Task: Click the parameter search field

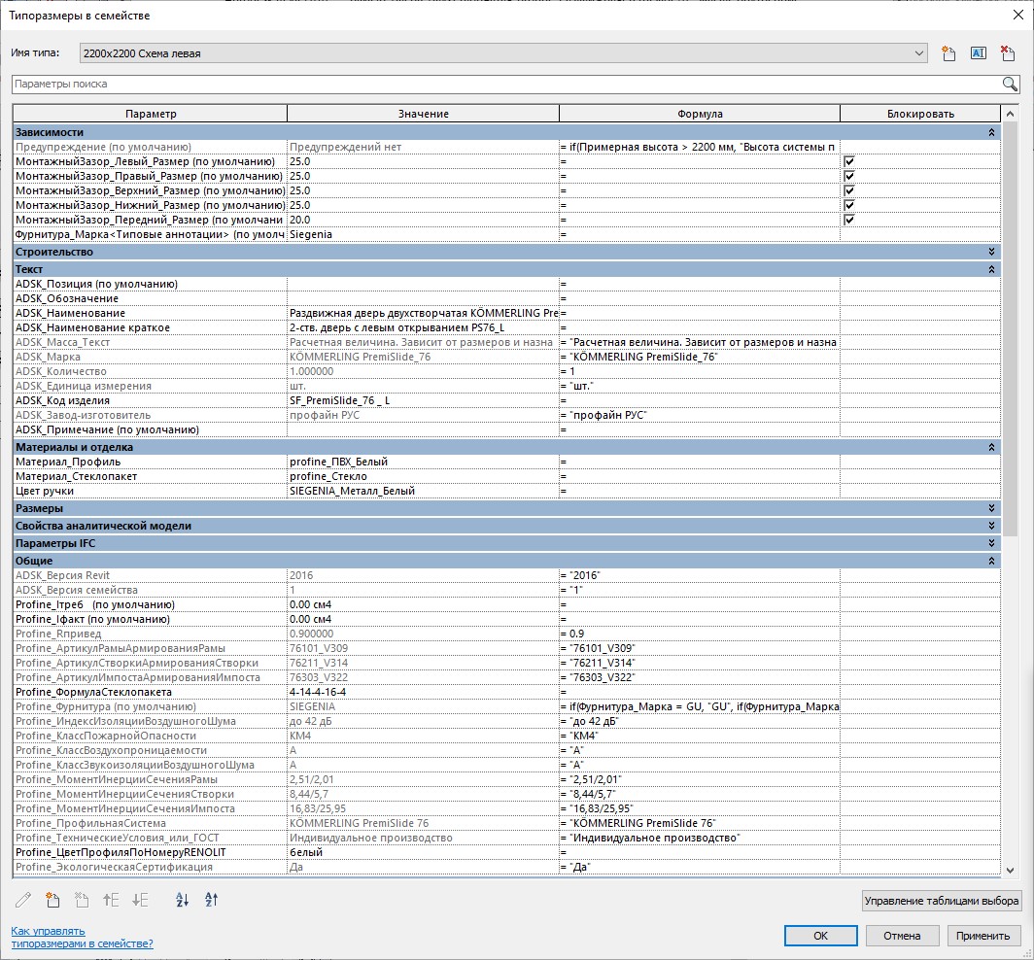Action: [x=505, y=85]
